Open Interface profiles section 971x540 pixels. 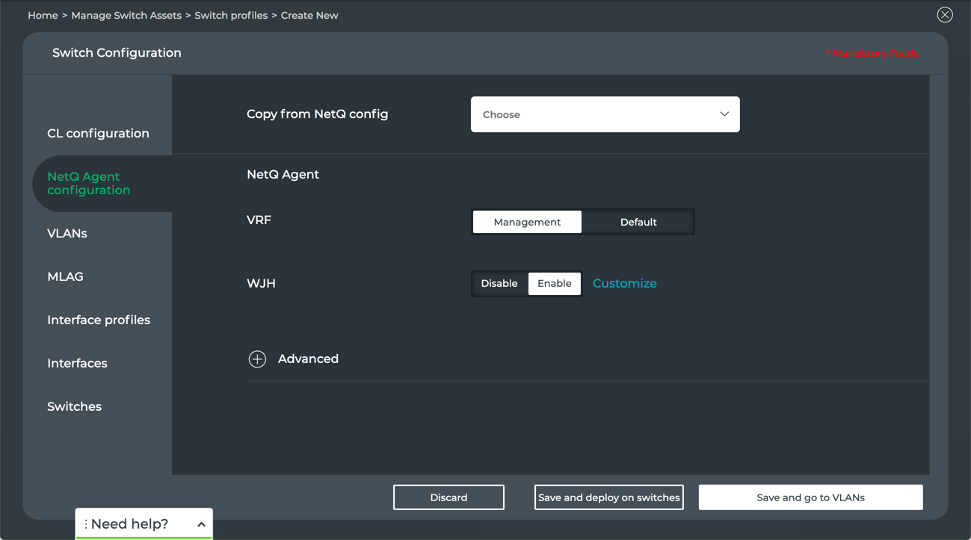click(x=99, y=320)
